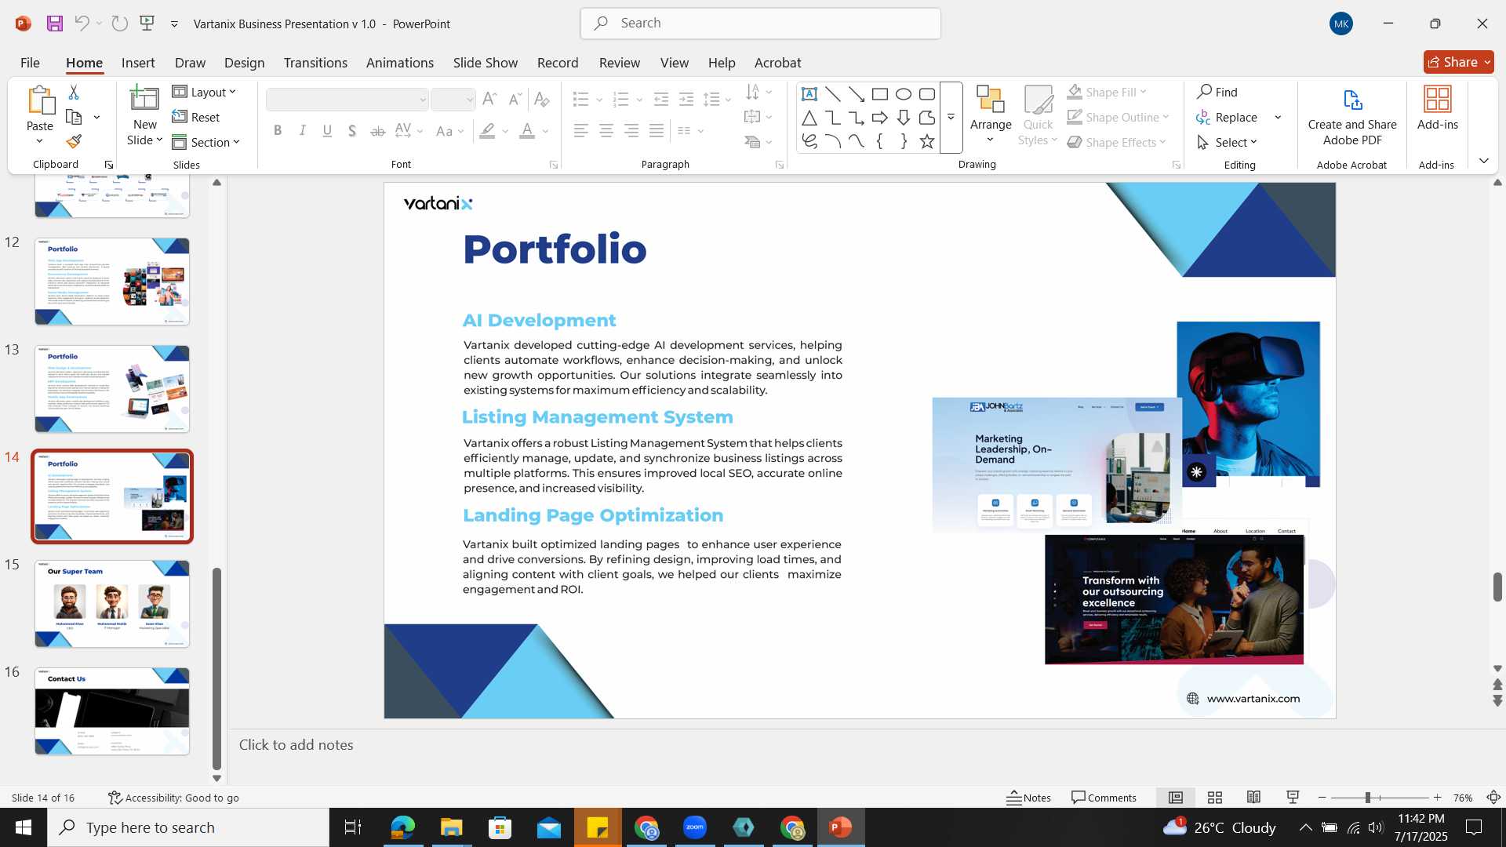Toggle the Notes pane in status bar
Image resolution: width=1506 pixels, height=847 pixels.
coord(1028,798)
